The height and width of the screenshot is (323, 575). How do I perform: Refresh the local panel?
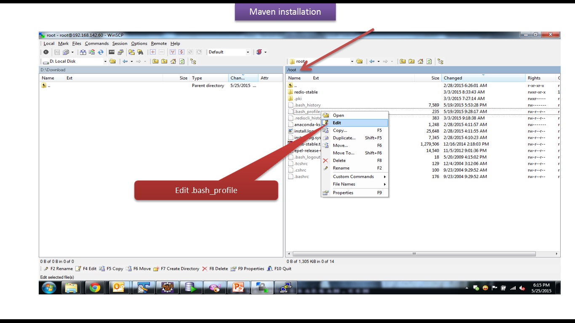pos(182,61)
